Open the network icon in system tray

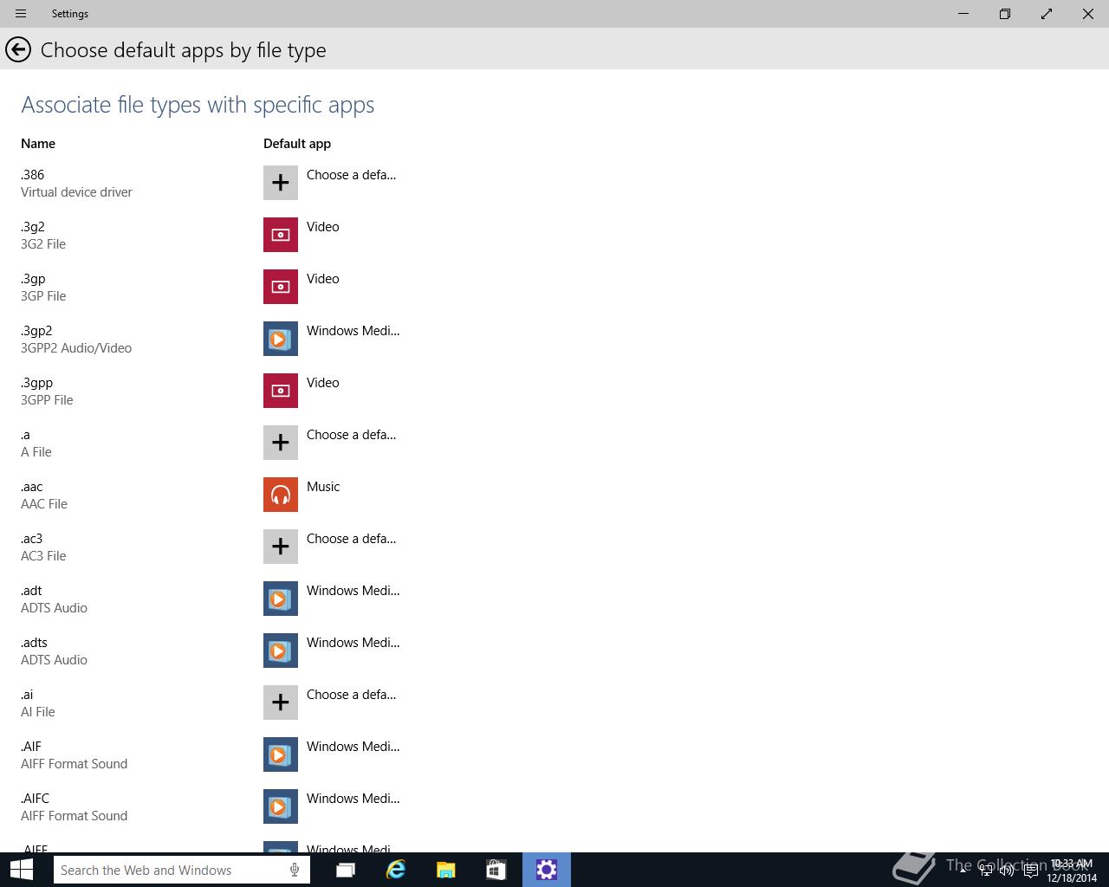click(985, 871)
